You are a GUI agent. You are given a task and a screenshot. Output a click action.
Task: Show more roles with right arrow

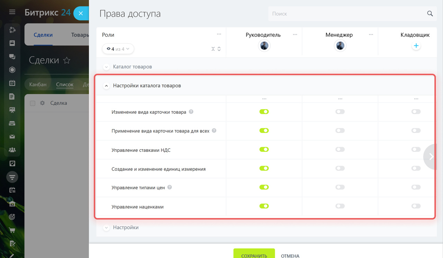(x=431, y=157)
